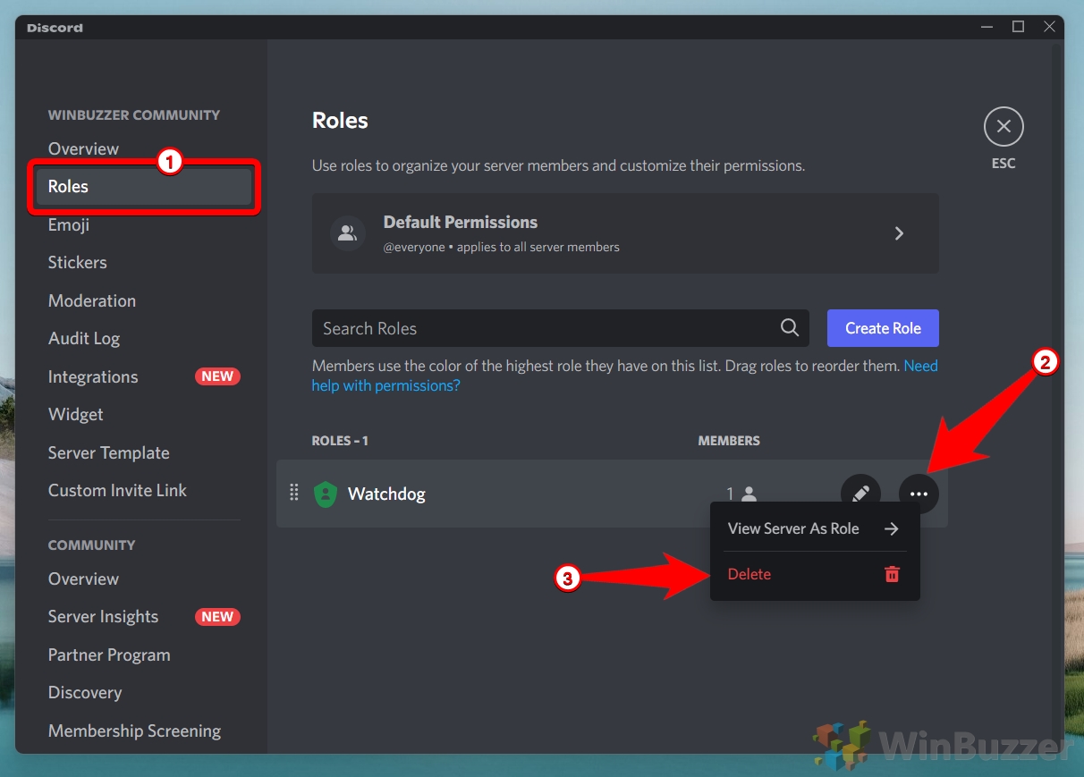Go to the Emoji settings

tap(69, 224)
